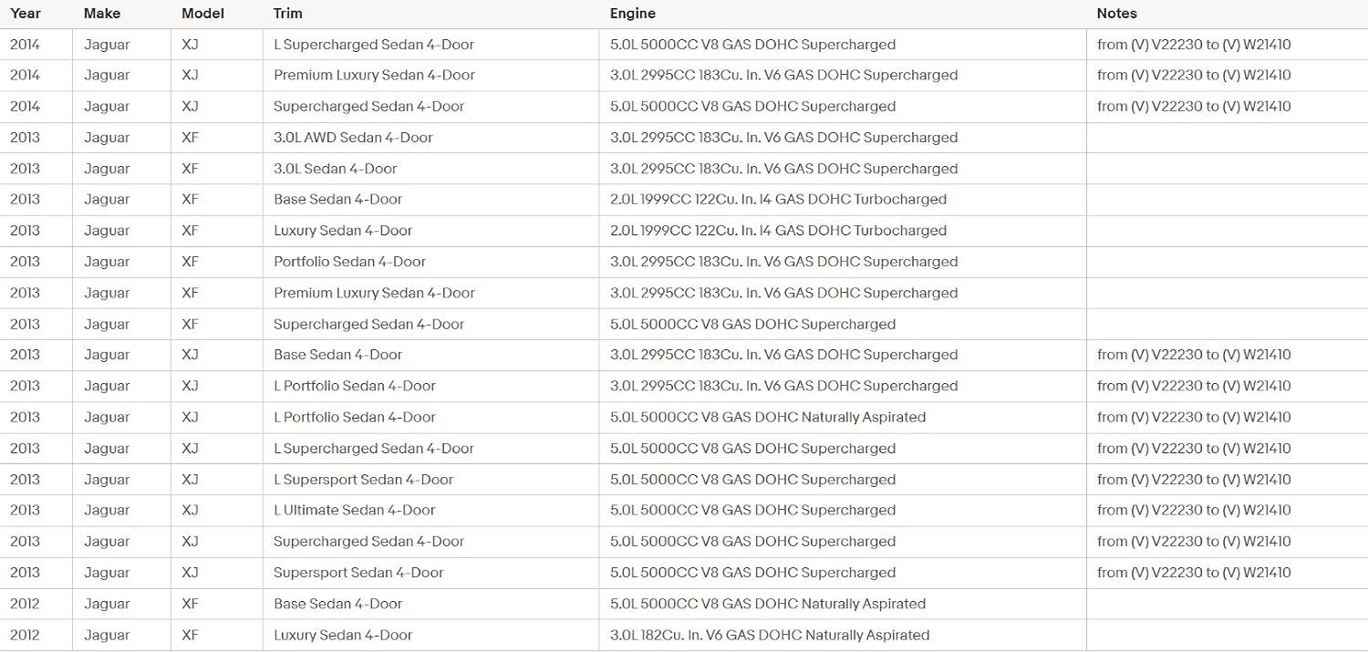Select 2013 XF trim 'Base Sedan 4-Door'

(338, 200)
